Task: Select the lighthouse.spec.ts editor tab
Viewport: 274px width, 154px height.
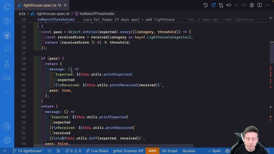Action: tap(42, 5)
